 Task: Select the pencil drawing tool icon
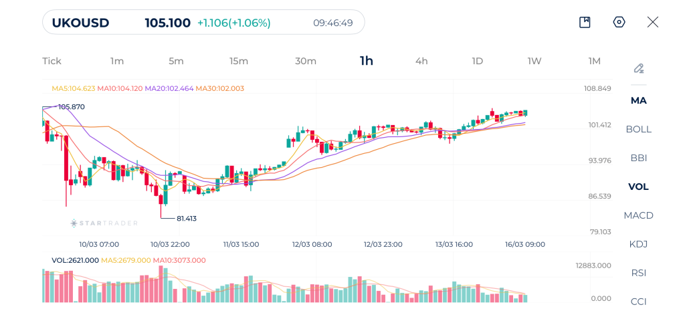tap(638, 68)
